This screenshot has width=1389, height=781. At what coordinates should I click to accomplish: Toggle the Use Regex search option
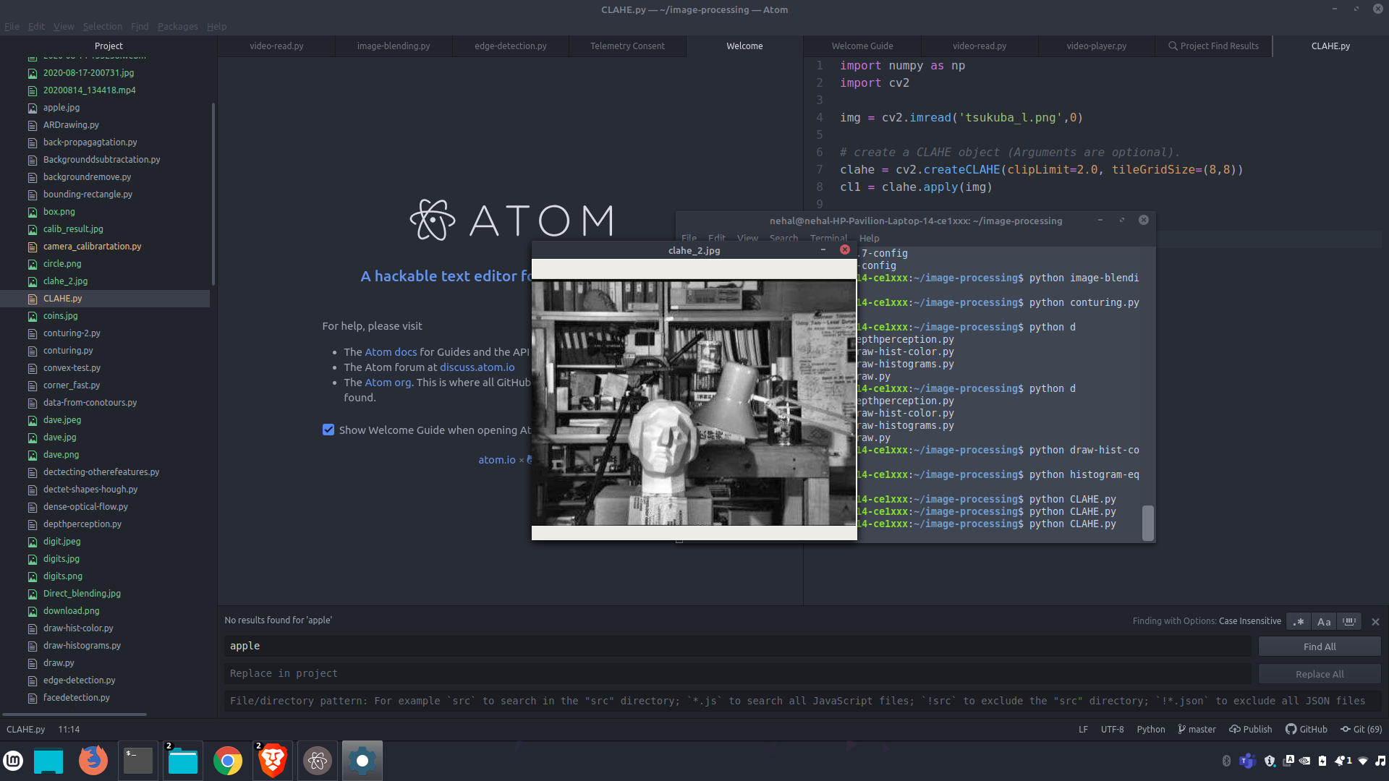point(1299,622)
